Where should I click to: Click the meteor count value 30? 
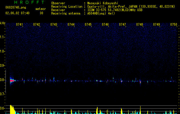pos(41,13)
